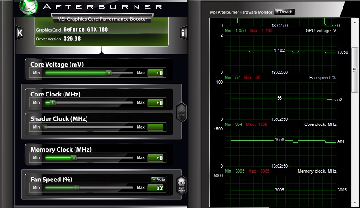
Task: Click the Memory clock, MHz graph label
Action: pyautogui.click(x=317, y=171)
